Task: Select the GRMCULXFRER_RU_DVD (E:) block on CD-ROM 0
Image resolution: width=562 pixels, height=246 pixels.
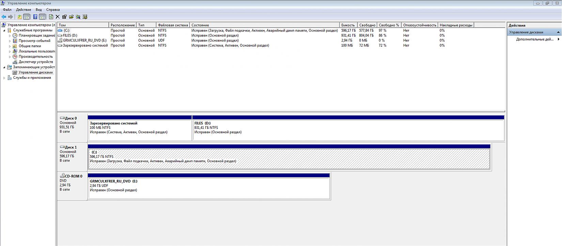Action: 209,186
